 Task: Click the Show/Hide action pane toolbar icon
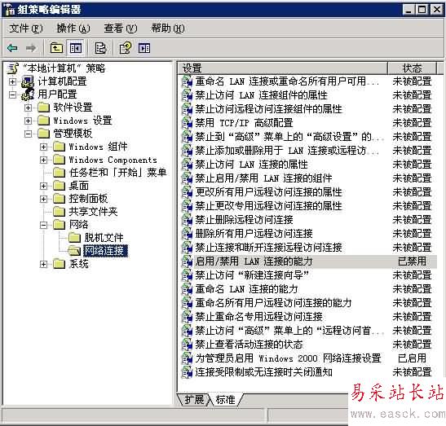click(144, 48)
